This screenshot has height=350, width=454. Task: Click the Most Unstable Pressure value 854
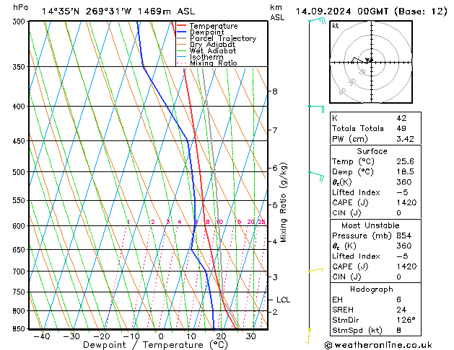pos(404,235)
